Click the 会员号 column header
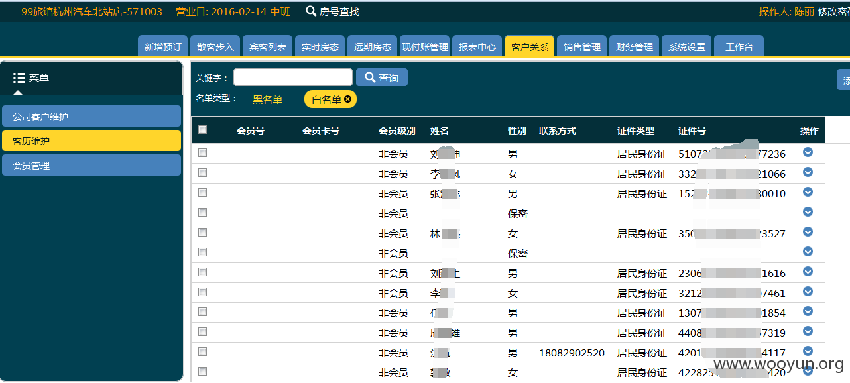 click(251, 131)
